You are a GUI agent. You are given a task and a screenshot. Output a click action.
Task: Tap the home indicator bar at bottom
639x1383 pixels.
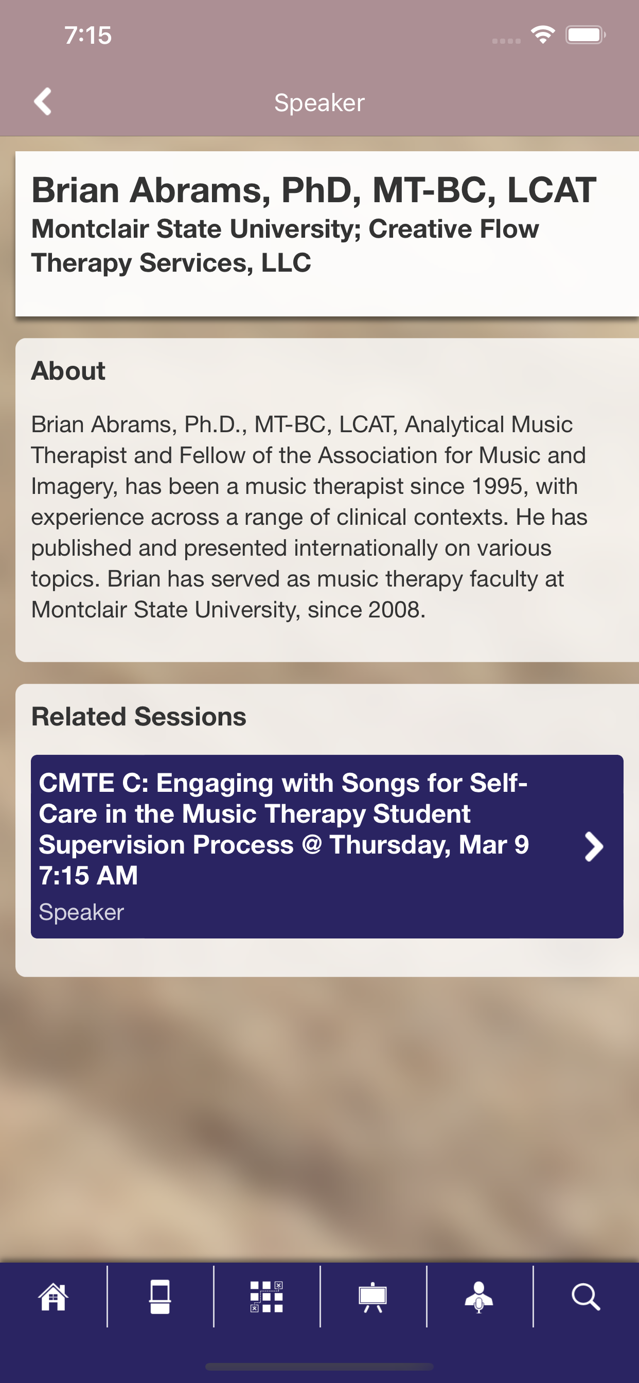tap(319, 1367)
